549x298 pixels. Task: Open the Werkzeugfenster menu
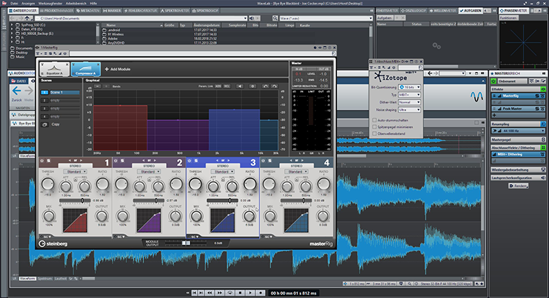tap(50, 3)
